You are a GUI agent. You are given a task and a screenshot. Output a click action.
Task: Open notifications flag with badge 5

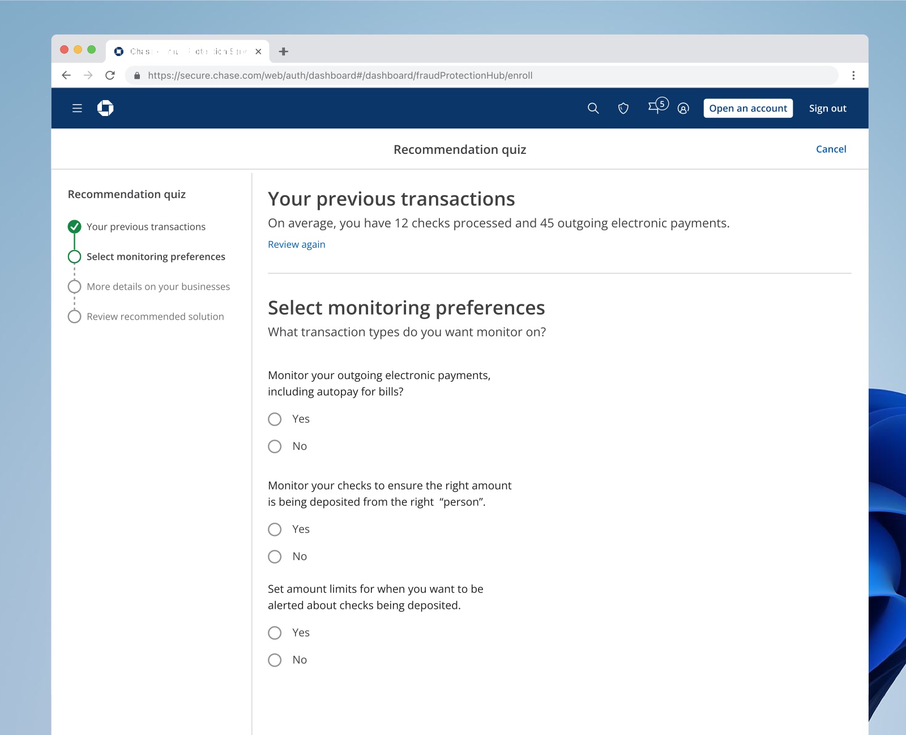pos(657,106)
